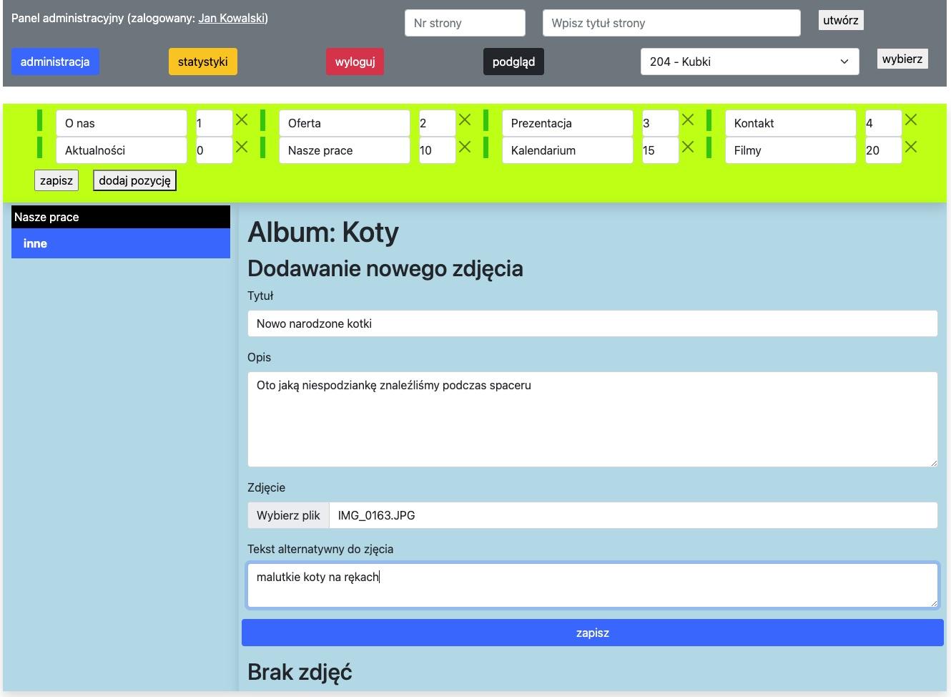Open the 'administracja' section
Screen dimensions: 951x697
(55, 62)
